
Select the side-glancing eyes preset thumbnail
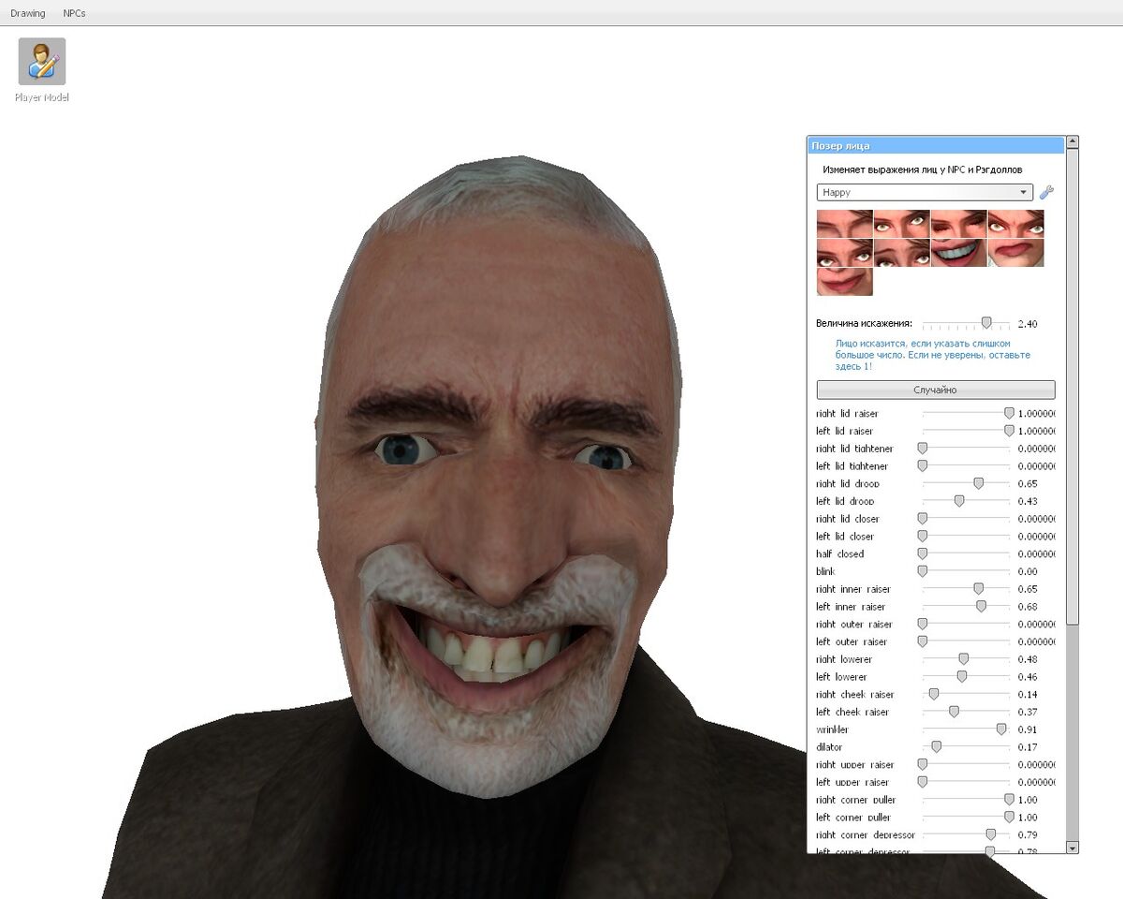coord(900,225)
